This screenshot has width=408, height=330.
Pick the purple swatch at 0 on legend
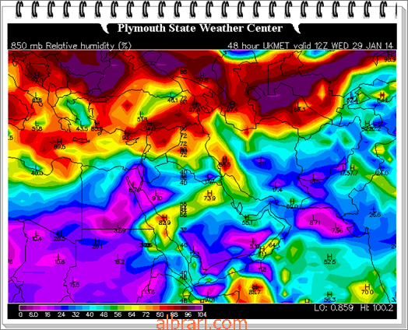pyautogui.click(x=23, y=308)
